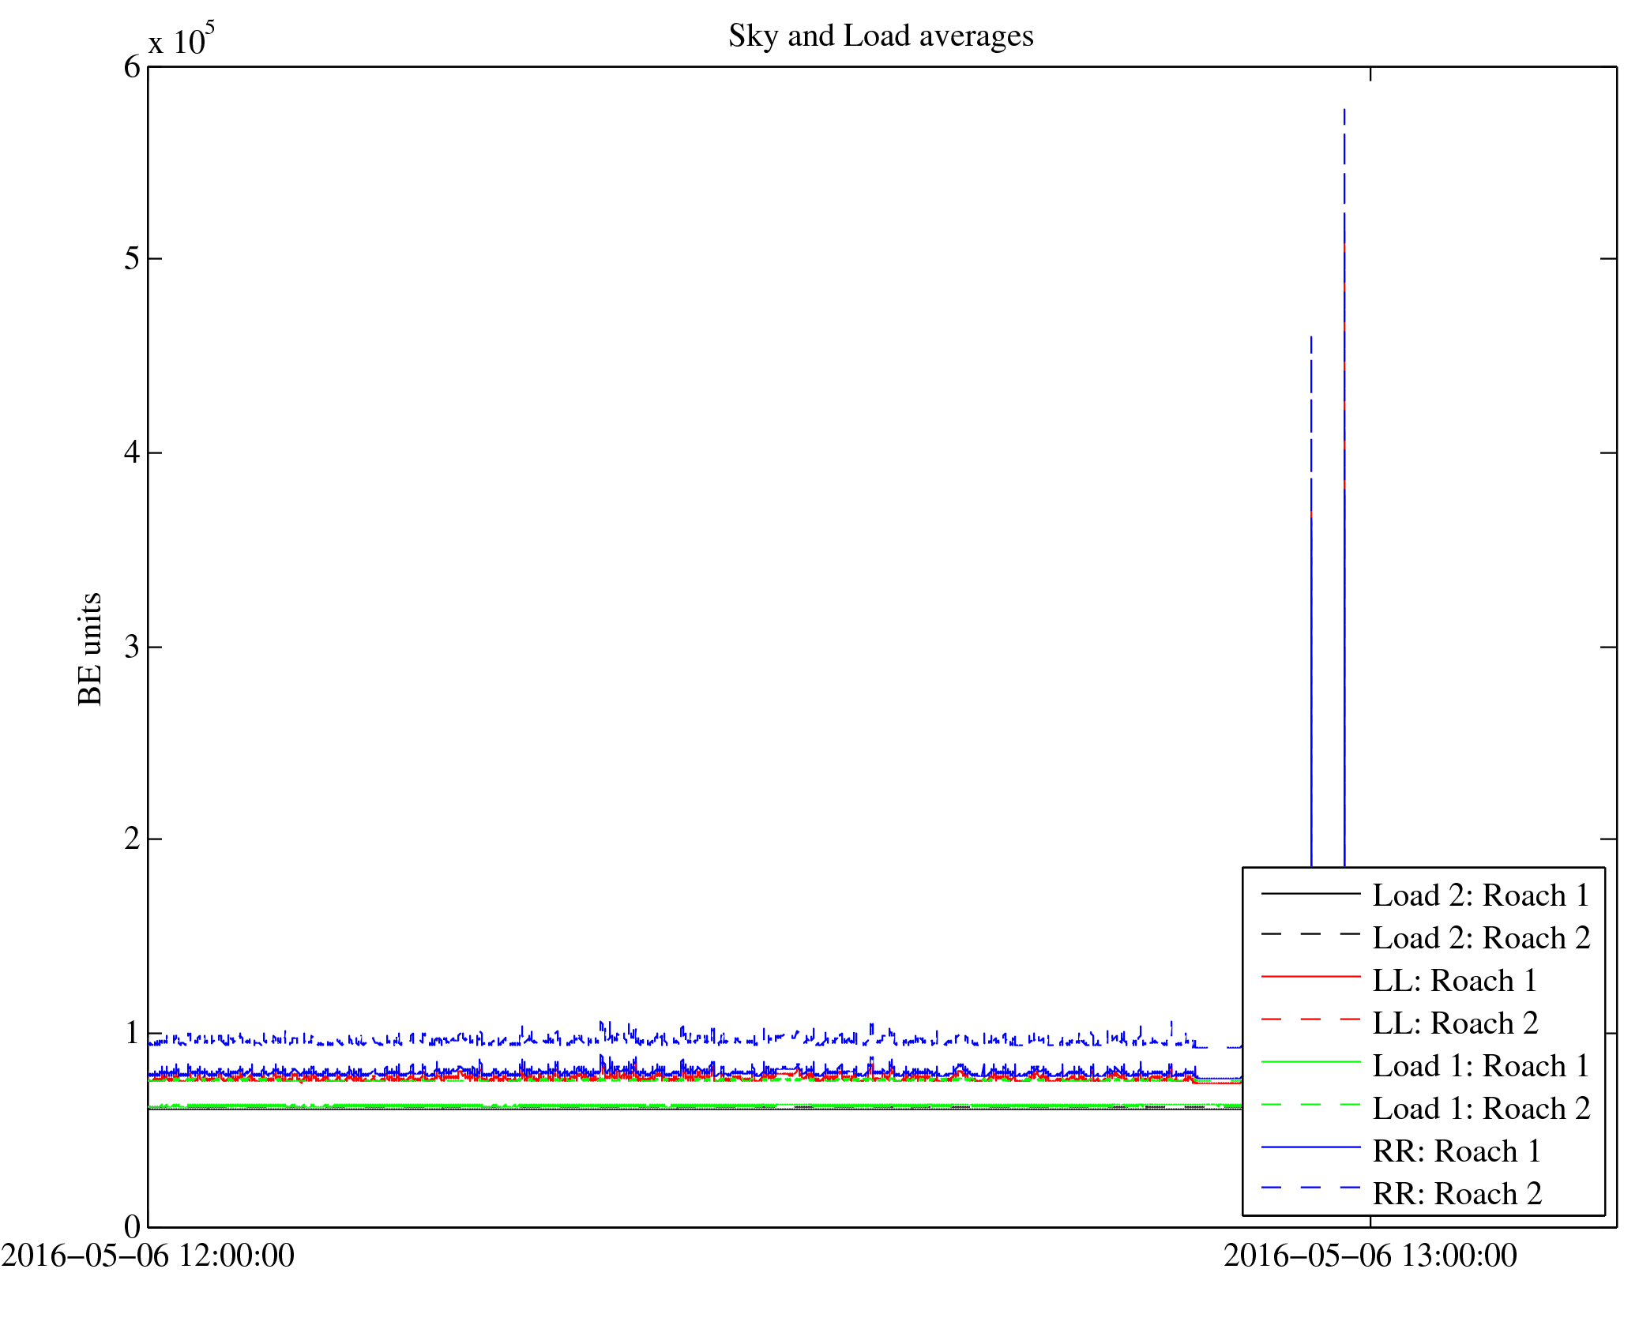Click the dashed blue line sample in legend
1639x1329 pixels.
[1310, 1188]
